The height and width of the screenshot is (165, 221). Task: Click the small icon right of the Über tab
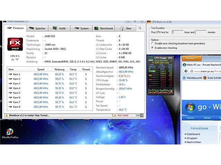click(x=140, y=28)
